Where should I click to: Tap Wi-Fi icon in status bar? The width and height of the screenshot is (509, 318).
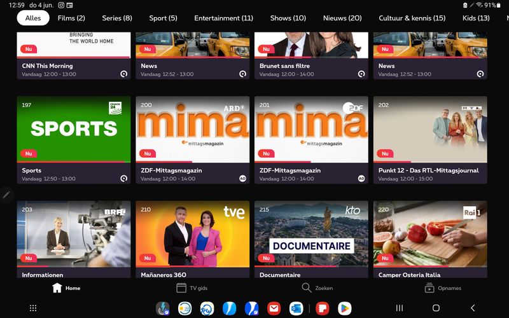pyautogui.click(x=480, y=5)
